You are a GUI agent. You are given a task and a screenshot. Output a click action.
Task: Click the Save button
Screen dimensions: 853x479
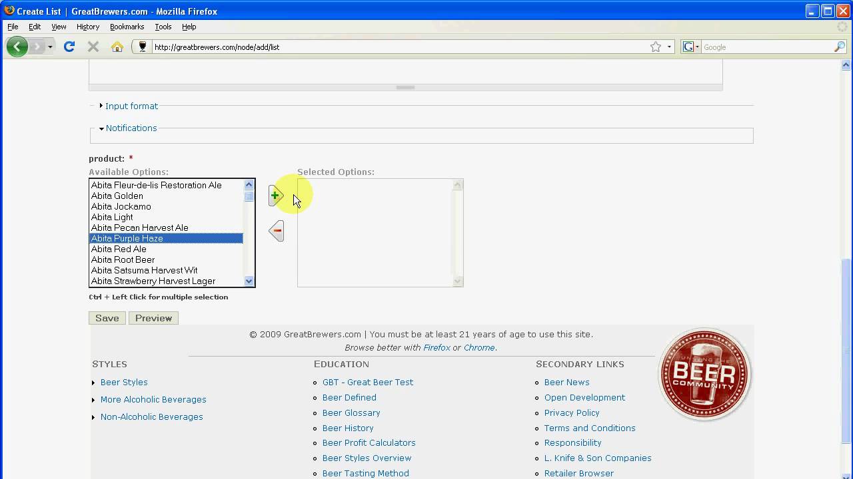click(107, 318)
